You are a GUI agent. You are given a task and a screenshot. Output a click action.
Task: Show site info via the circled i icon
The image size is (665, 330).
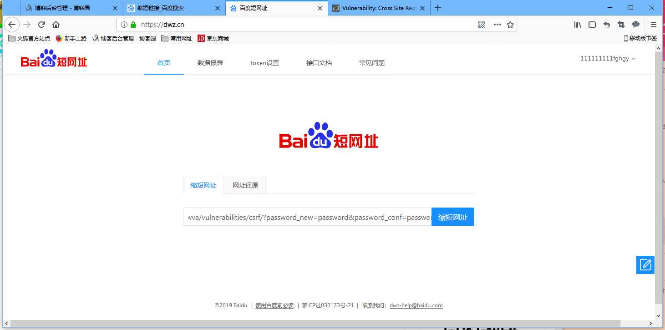tap(124, 25)
